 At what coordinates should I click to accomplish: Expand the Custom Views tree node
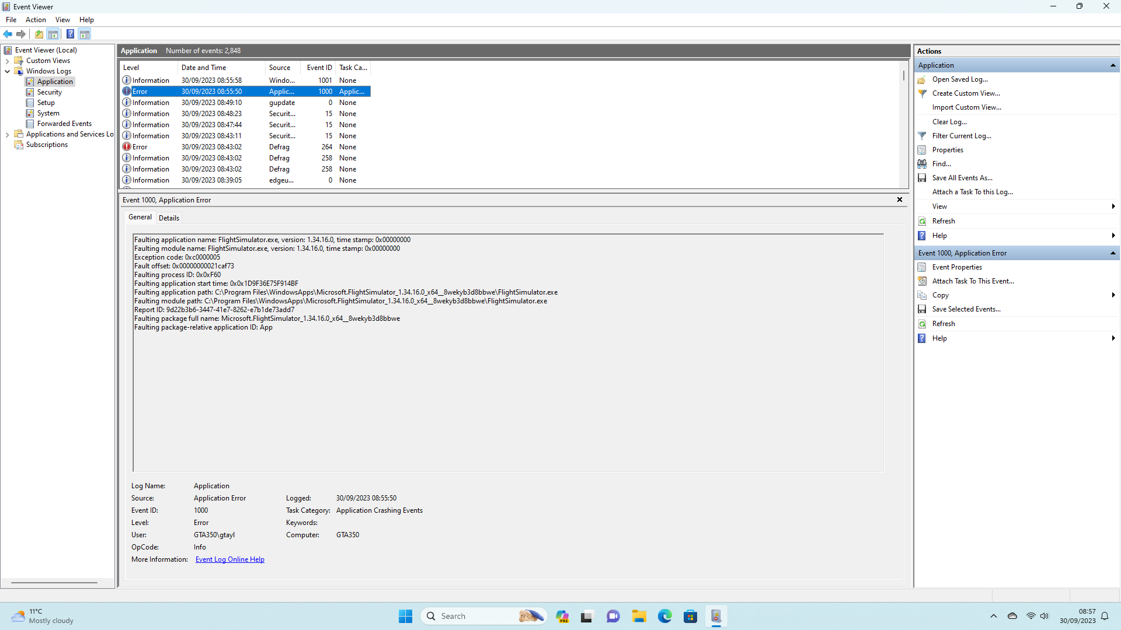tap(8, 60)
